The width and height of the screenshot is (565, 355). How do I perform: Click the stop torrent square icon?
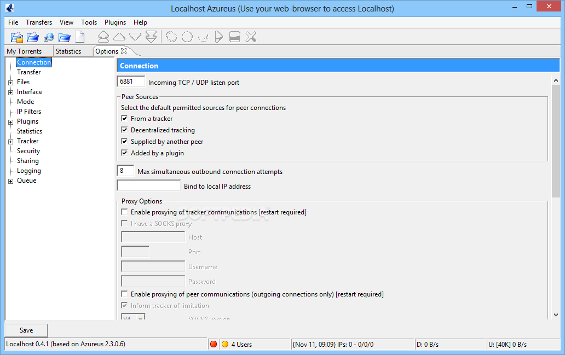(x=234, y=37)
